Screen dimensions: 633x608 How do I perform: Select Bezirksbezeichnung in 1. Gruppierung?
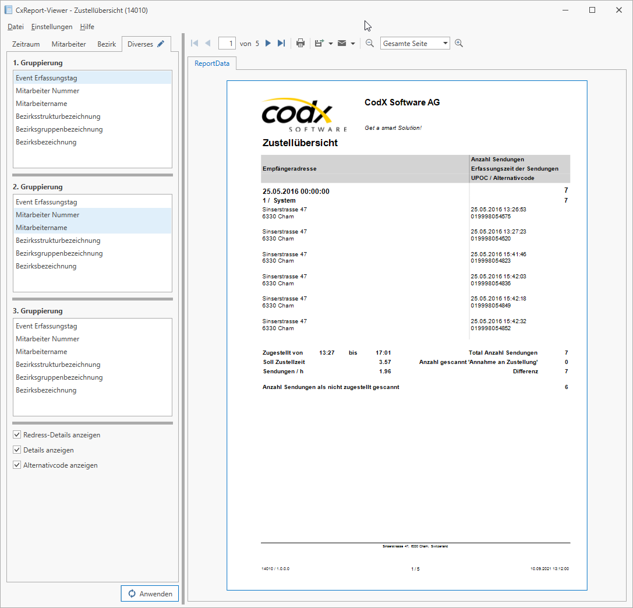click(x=93, y=142)
